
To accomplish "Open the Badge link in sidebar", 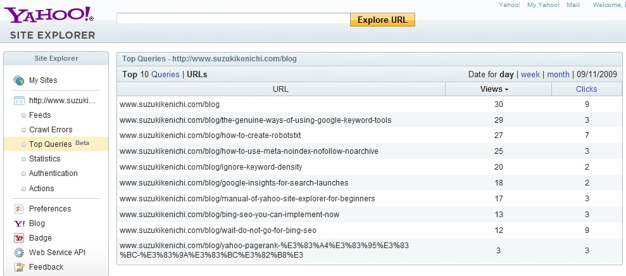I will click(41, 237).
